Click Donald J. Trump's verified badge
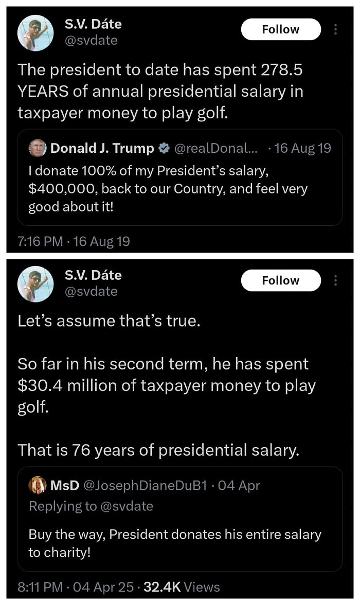 coord(165,148)
